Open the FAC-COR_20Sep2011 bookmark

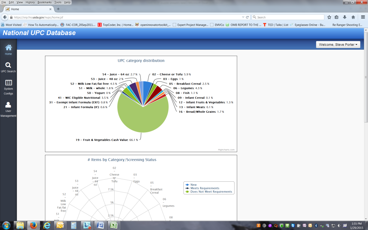coord(78,25)
